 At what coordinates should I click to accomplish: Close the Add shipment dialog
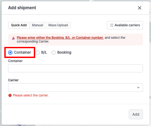coord(140,8)
